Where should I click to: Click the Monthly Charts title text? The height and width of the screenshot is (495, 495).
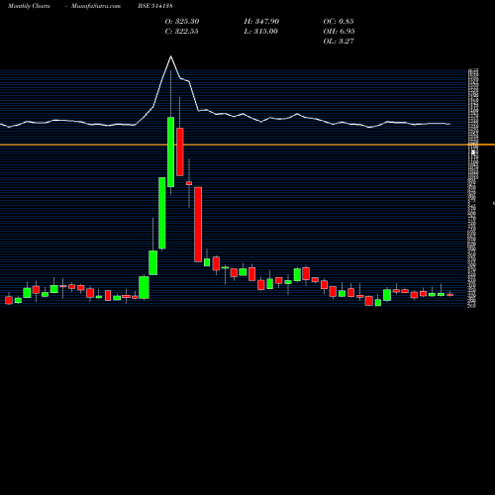[x=29, y=6]
